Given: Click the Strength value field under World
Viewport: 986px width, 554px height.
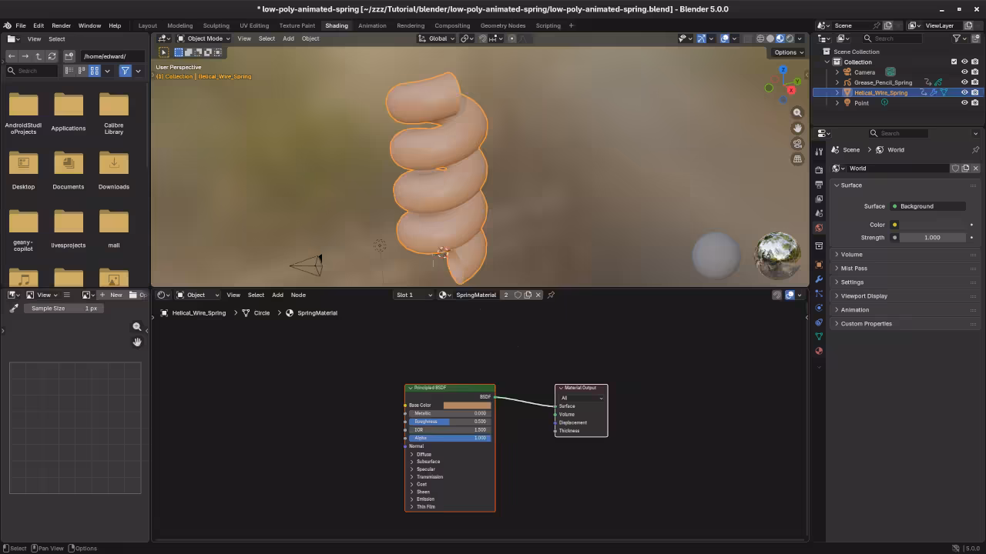Looking at the screenshot, I should pyautogui.click(x=933, y=237).
